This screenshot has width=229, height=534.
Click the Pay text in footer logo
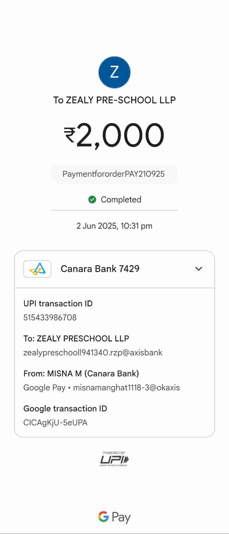coord(121,517)
